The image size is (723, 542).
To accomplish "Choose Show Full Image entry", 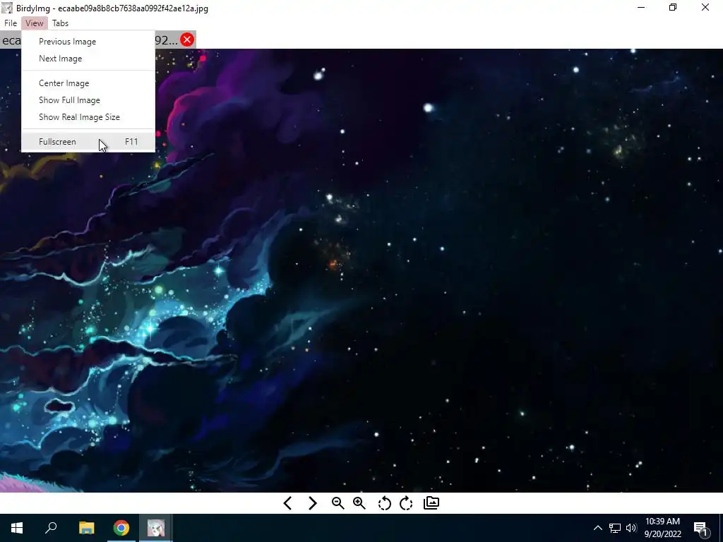I will click(88, 100).
